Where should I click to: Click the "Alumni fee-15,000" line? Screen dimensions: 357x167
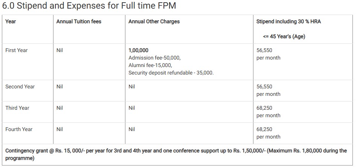[x=150, y=65]
